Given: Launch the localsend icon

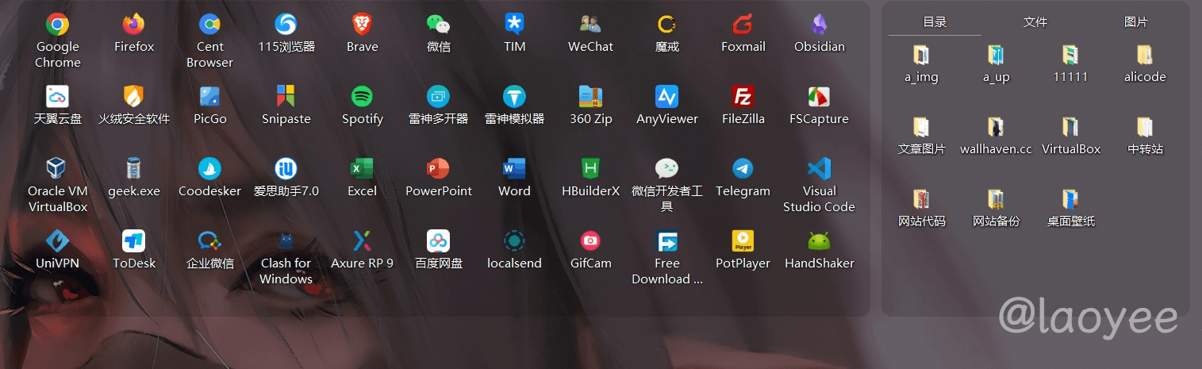Looking at the screenshot, I should point(514,241).
